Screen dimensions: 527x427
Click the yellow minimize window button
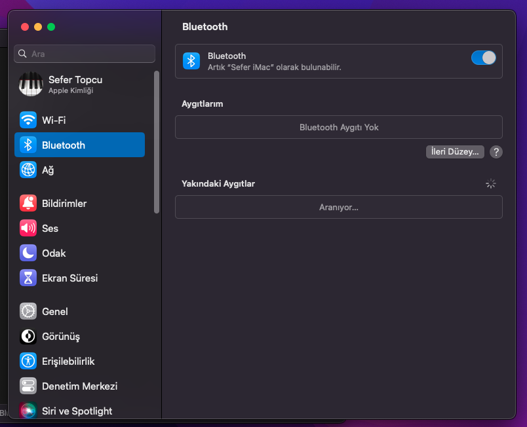click(x=38, y=27)
